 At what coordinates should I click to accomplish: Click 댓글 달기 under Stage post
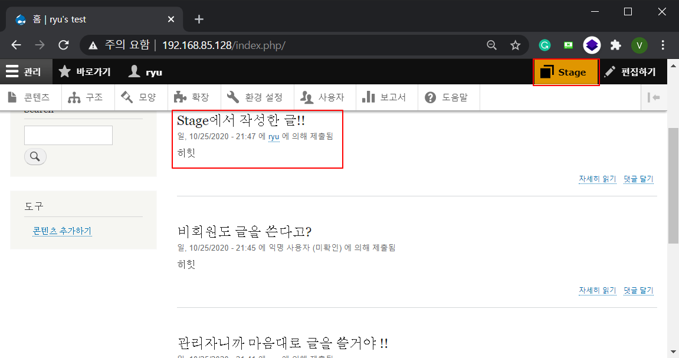coord(638,179)
